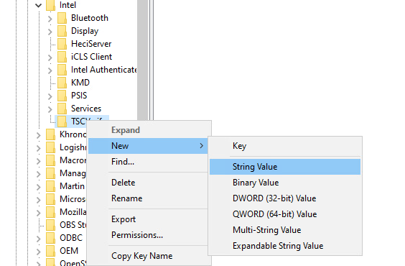405x266 pixels.
Task: Expand the OEM key node
Action: (39, 251)
